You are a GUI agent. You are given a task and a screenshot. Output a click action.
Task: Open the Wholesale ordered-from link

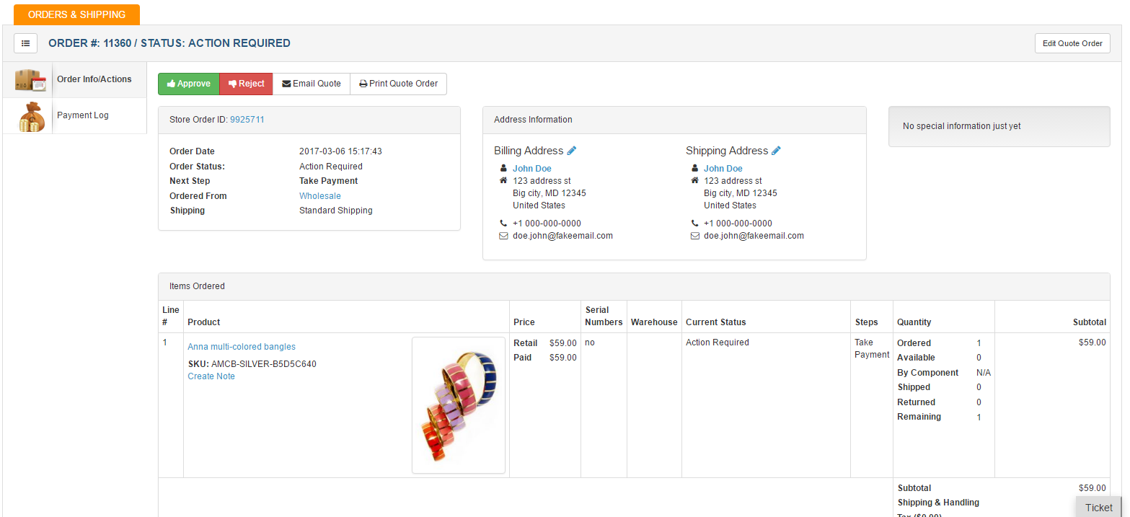coord(320,196)
